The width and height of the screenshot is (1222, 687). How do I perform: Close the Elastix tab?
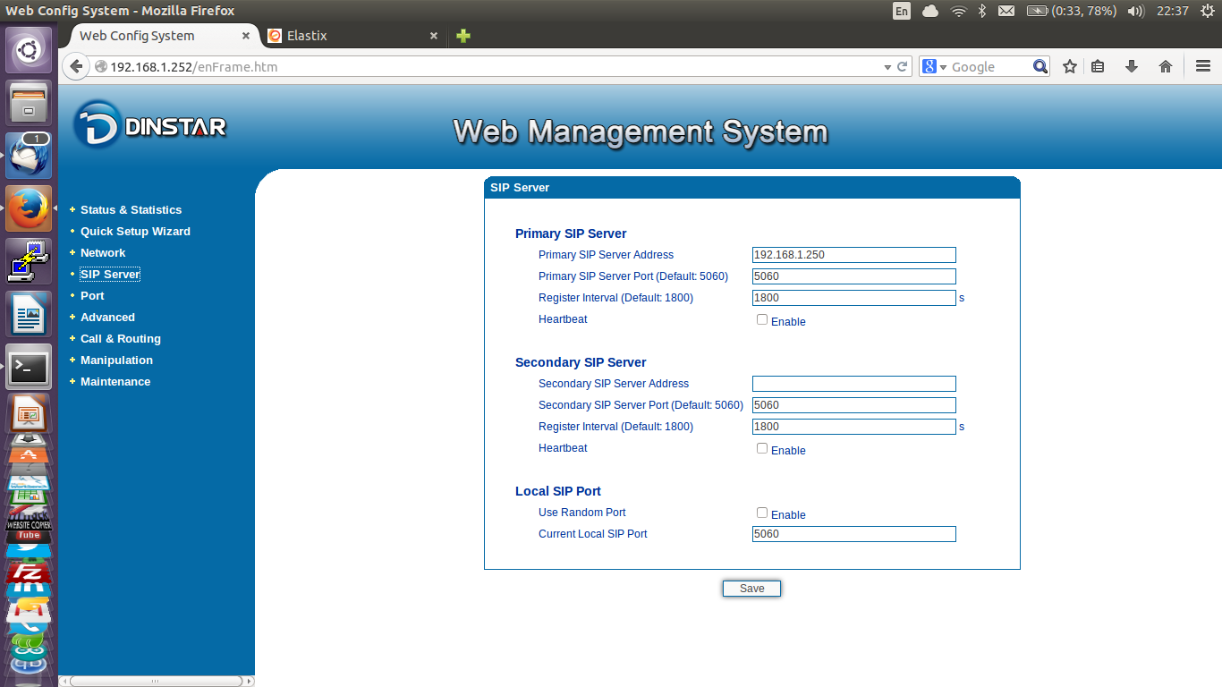(434, 36)
